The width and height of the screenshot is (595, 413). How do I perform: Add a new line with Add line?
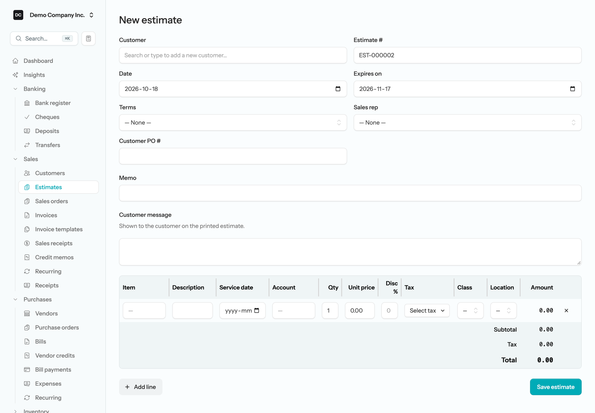pyautogui.click(x=140, y=387)
